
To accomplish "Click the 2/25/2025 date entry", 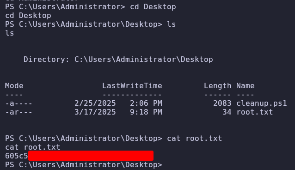I will click(95, 103).
